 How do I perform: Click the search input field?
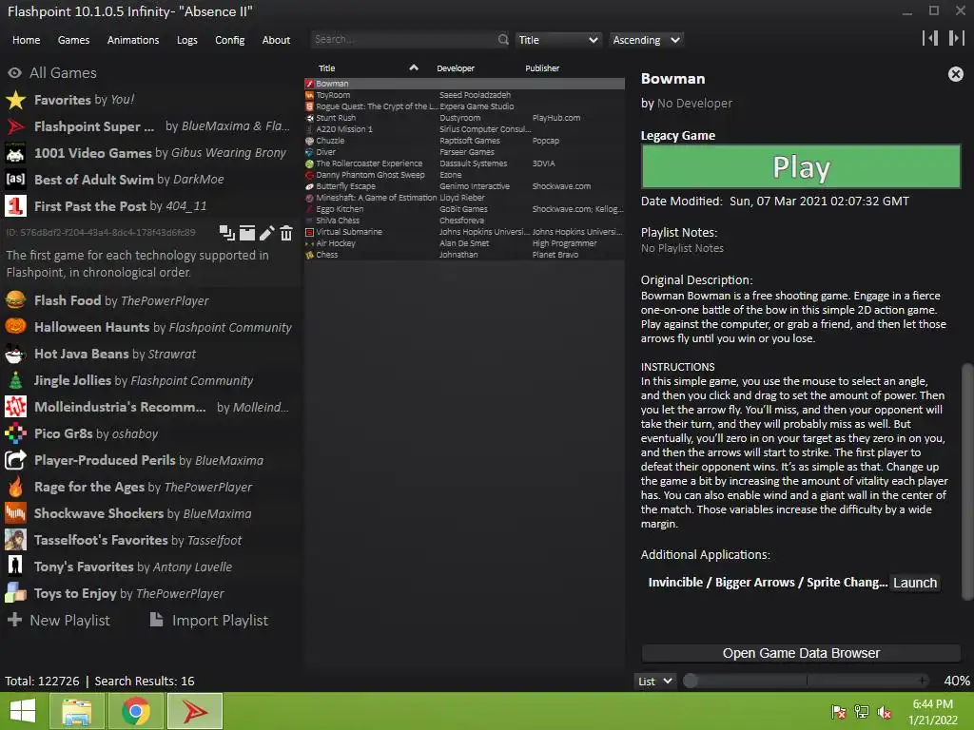[x=403, y=39]
